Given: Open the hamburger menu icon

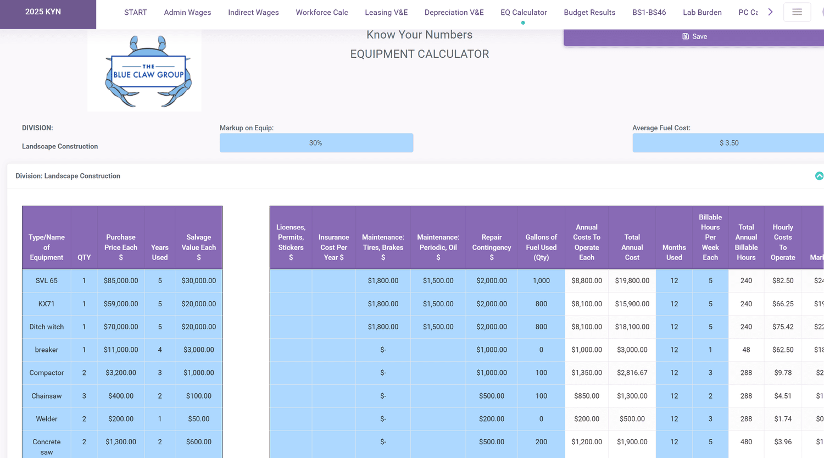Looking at the screenshot, I should pos(797,12).
